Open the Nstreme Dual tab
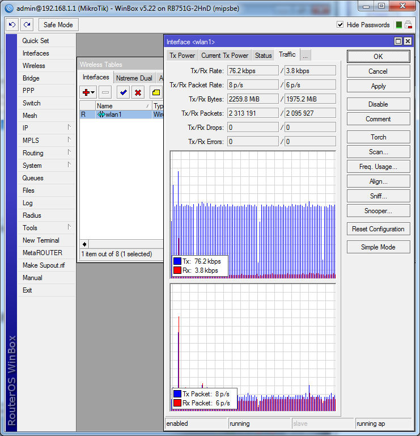 (134, 78)
